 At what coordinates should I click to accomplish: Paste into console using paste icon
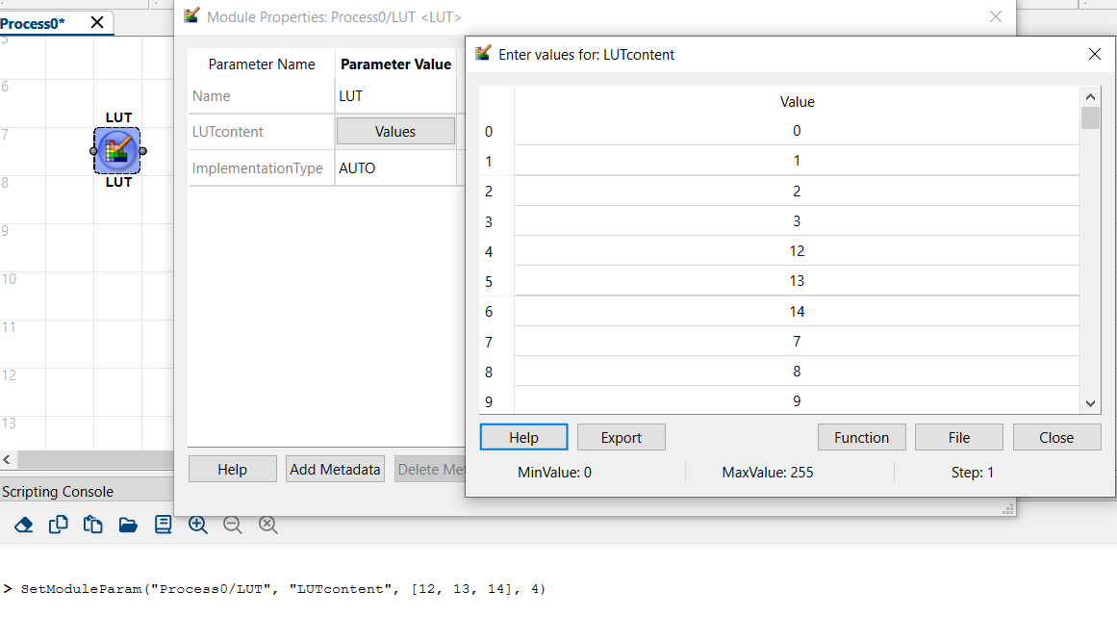pyautogui.click(x=92, y=525)
